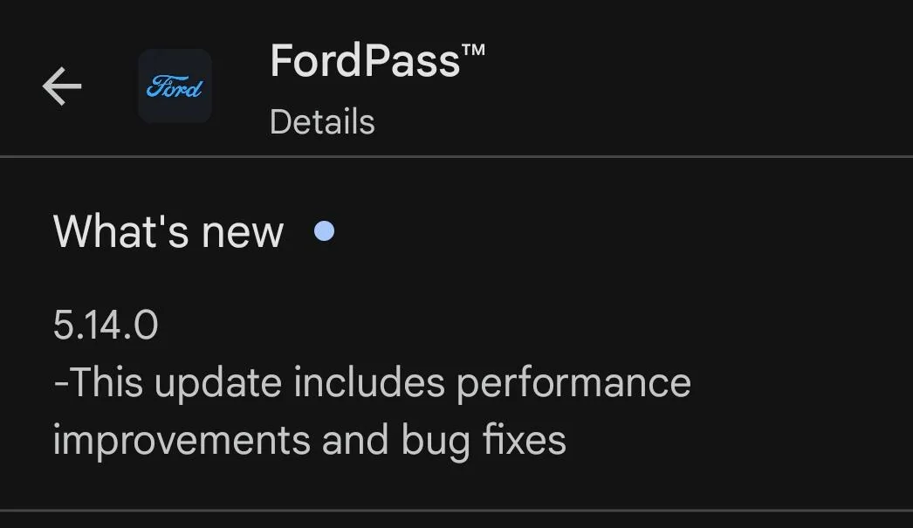913x528 pixels.
Task: Select the new-update badge beside What's new
Action: click(325, 230)
